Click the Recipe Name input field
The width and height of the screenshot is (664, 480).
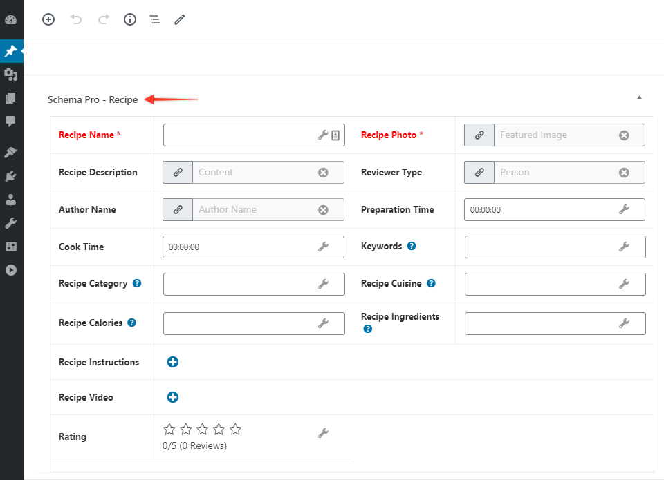[x=239, y=135]
